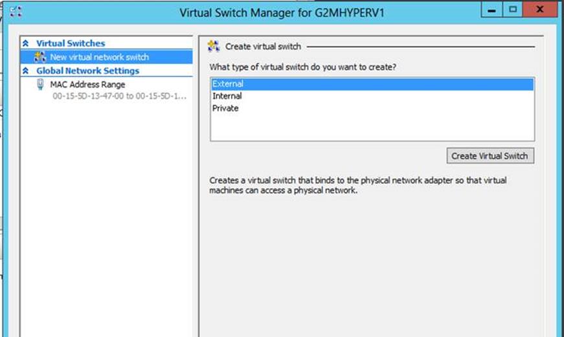Select New virtual network switch item
The height and width of the screenshot is (337, 564).
pos(106,57)
